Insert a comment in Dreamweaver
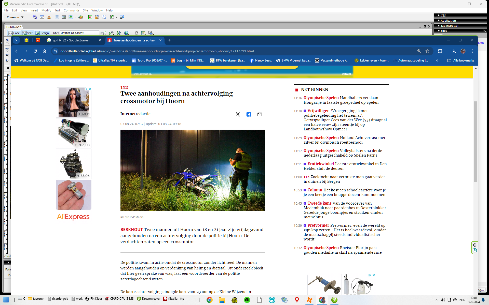The height and width of the screenshot is (305, 489). 104,17
